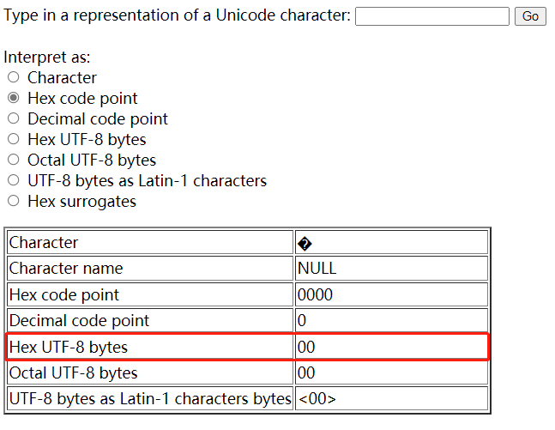Click the <00> Latin-1 bytes value
555x430 pixels.
(x=317, y=399)
